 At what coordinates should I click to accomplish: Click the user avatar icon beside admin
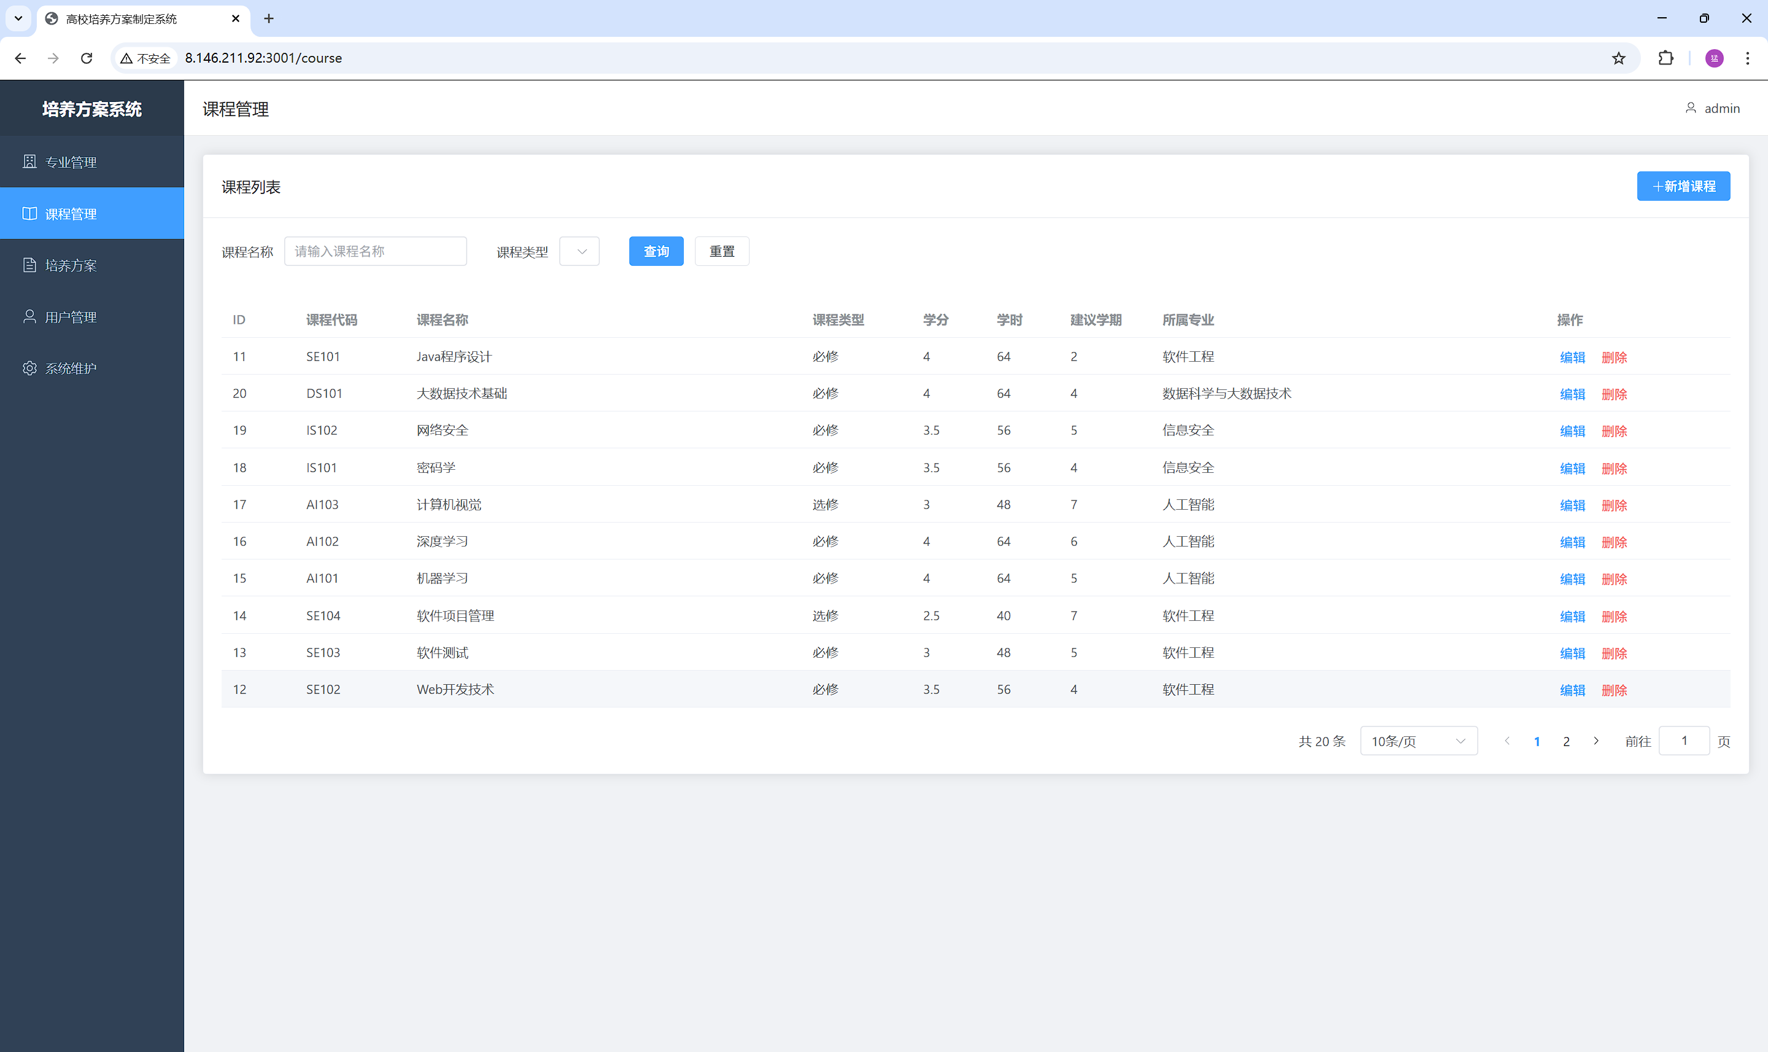[x=1691, y=107]
